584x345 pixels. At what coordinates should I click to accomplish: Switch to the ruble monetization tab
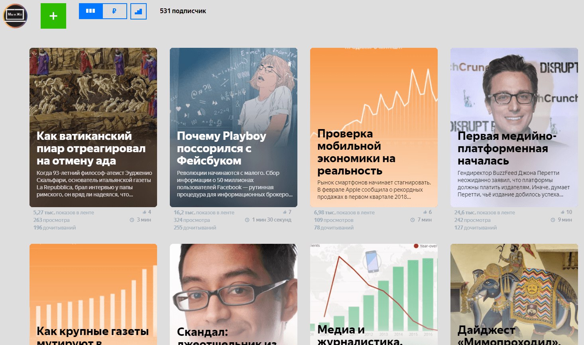(x=114, y=11)
